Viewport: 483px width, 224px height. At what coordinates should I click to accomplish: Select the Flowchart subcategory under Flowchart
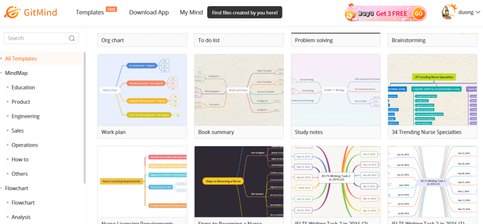(x=23, y=203)
